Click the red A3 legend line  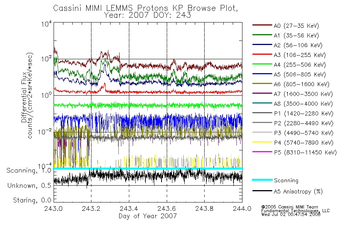262,54
